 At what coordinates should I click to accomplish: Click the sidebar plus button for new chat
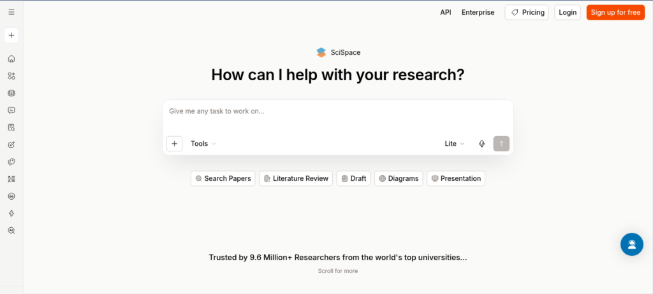pyautogui.click(x=11, y=36)
